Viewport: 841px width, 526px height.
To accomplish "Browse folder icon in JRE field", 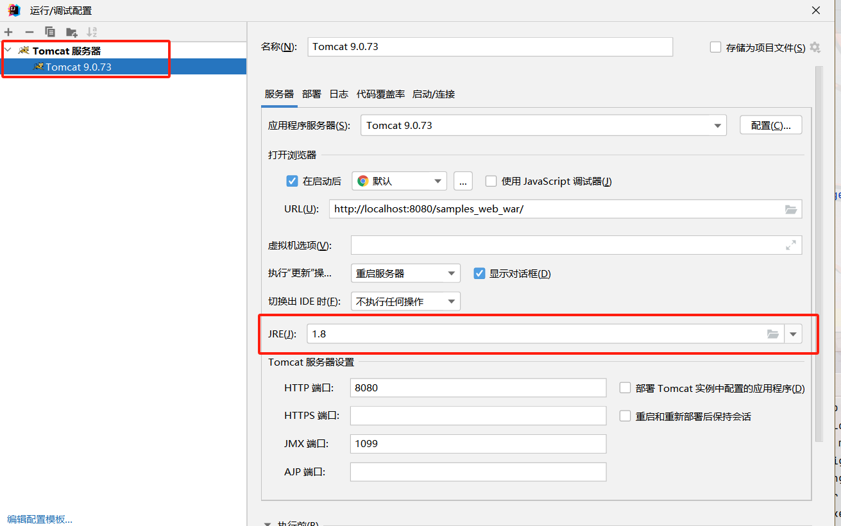I will 772,334.
